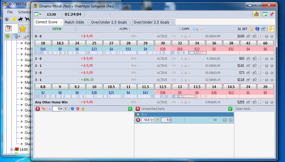Open the favorites star tab in BOTBEETLE
This screenshot has width=285, height=162.
pyautogui.click(x=22, y=29)
